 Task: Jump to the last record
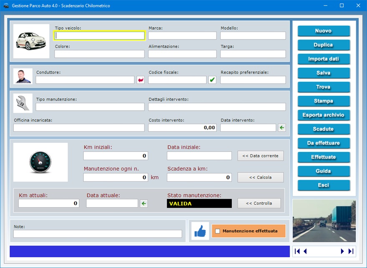[351, 251]
